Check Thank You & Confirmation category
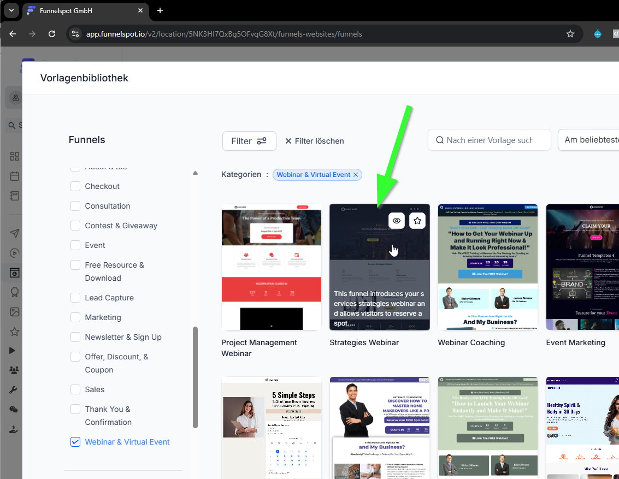The width and height of the screenshot is (619, 479). (75, 409)
